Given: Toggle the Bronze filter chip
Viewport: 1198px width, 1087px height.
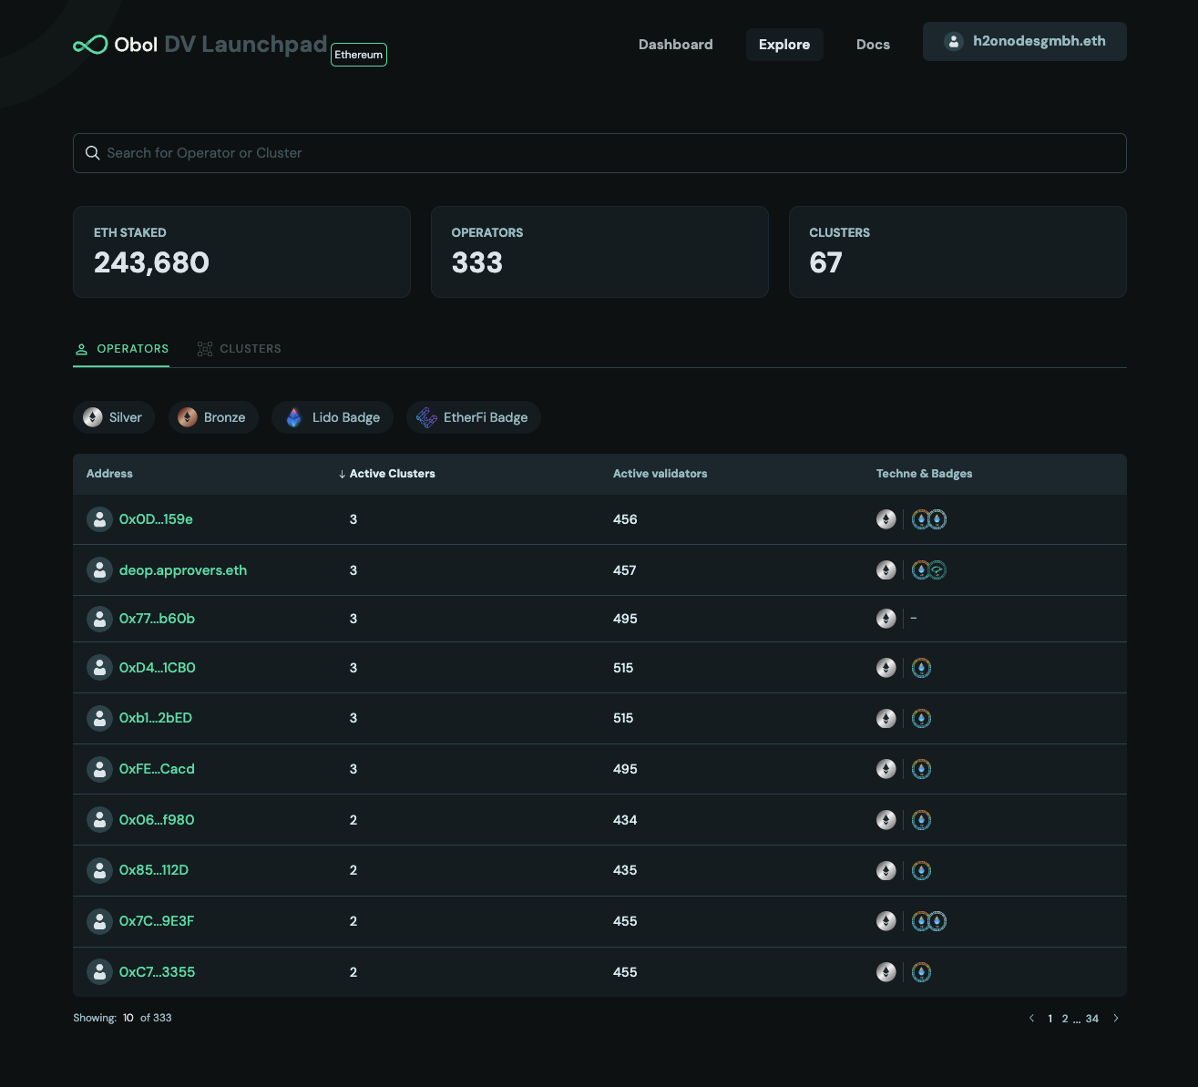Looking at the screenshot, I should coord(213,417).
